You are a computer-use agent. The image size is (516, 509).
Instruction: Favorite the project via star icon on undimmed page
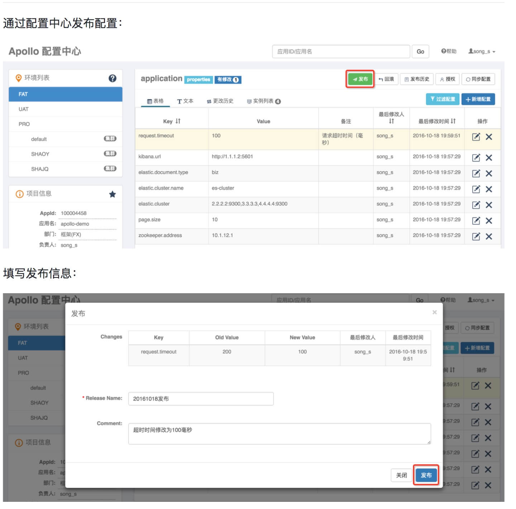point(113,194)
